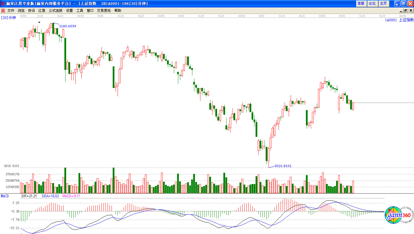Click the red 赢 icon in menu bar
414x234 pixels.
pos(3,11)
